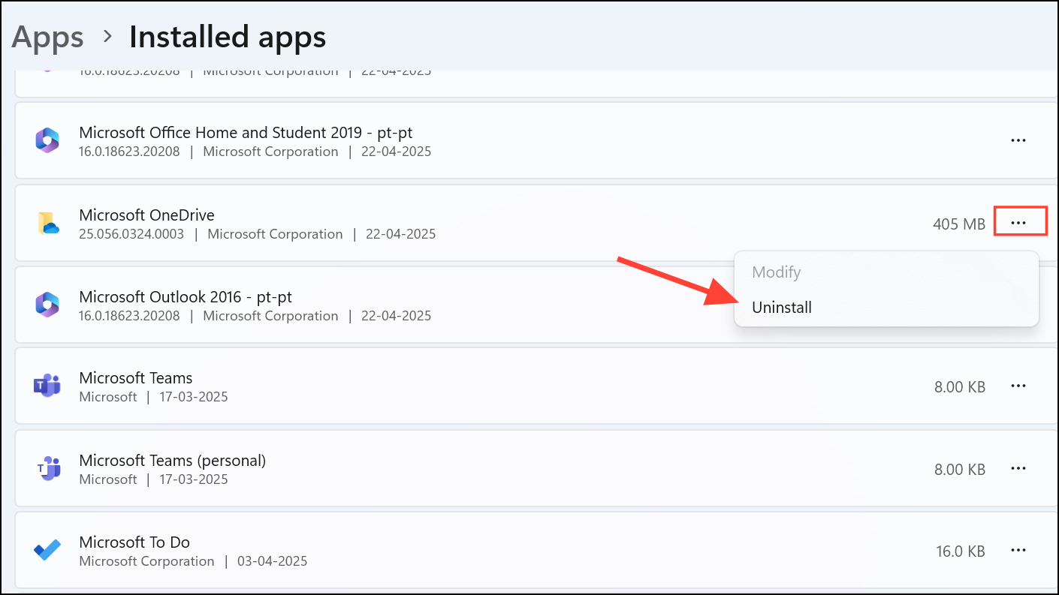
Task: Select the Microsoft Office Home and Student 2019 - pt-pt title
Action: pos(246,133)
